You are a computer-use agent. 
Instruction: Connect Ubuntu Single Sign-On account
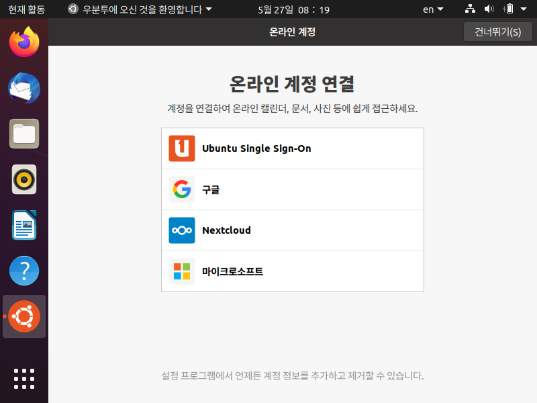click(x=293, y=148)
